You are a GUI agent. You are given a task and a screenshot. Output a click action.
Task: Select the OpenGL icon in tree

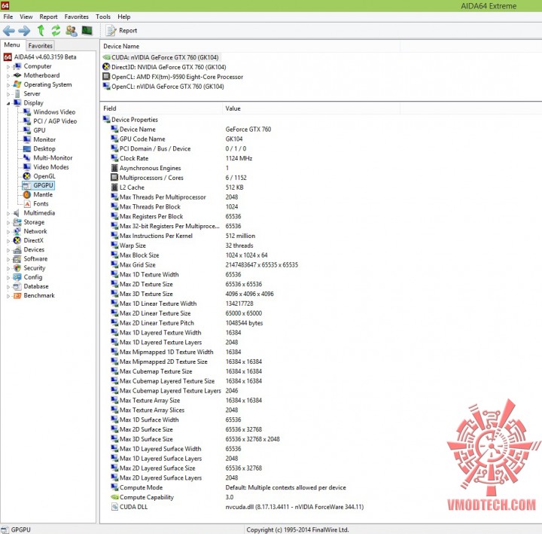[27, 176]
